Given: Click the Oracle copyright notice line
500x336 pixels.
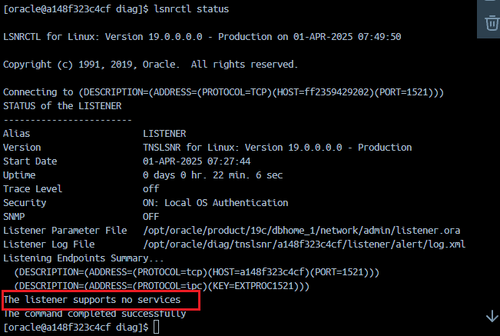Looking at the screenshot, I should click(x=151, y=64).
